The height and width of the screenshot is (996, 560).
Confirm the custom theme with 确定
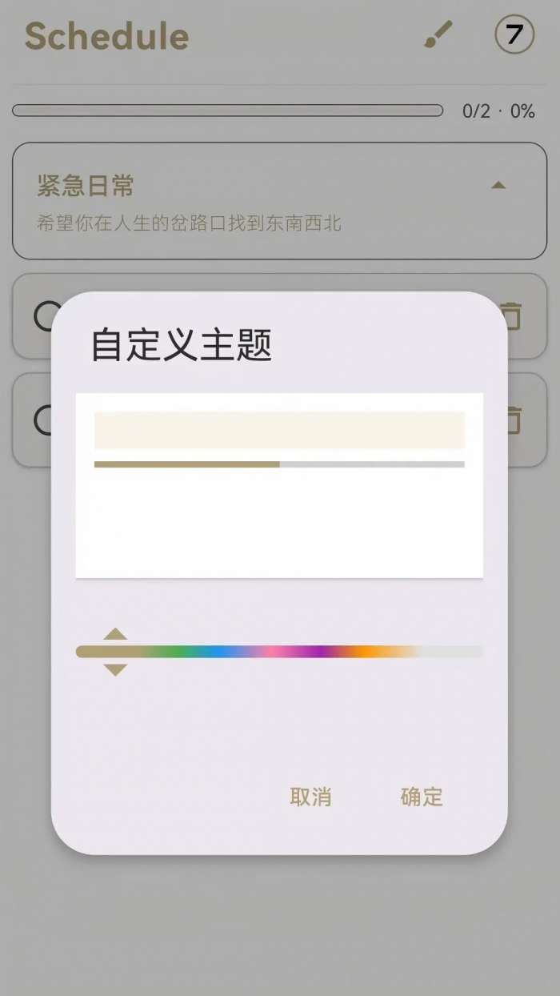(x=422, y=797)
